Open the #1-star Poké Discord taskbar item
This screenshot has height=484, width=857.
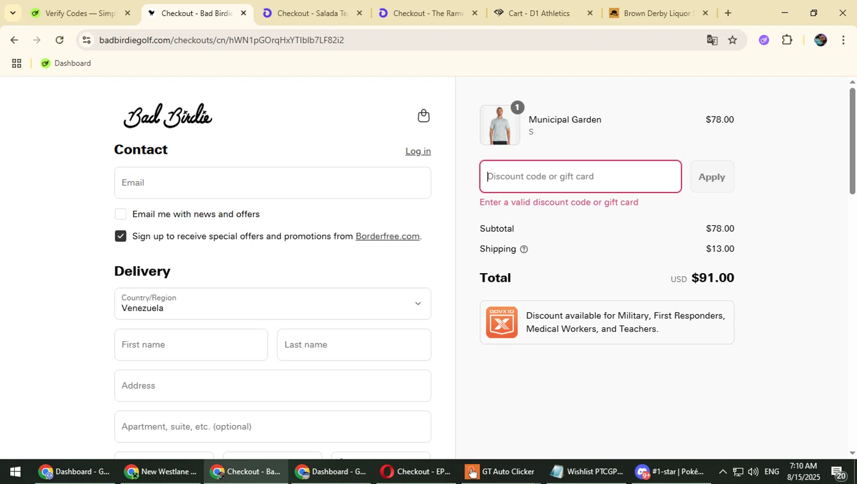click(x=671, y=472)
